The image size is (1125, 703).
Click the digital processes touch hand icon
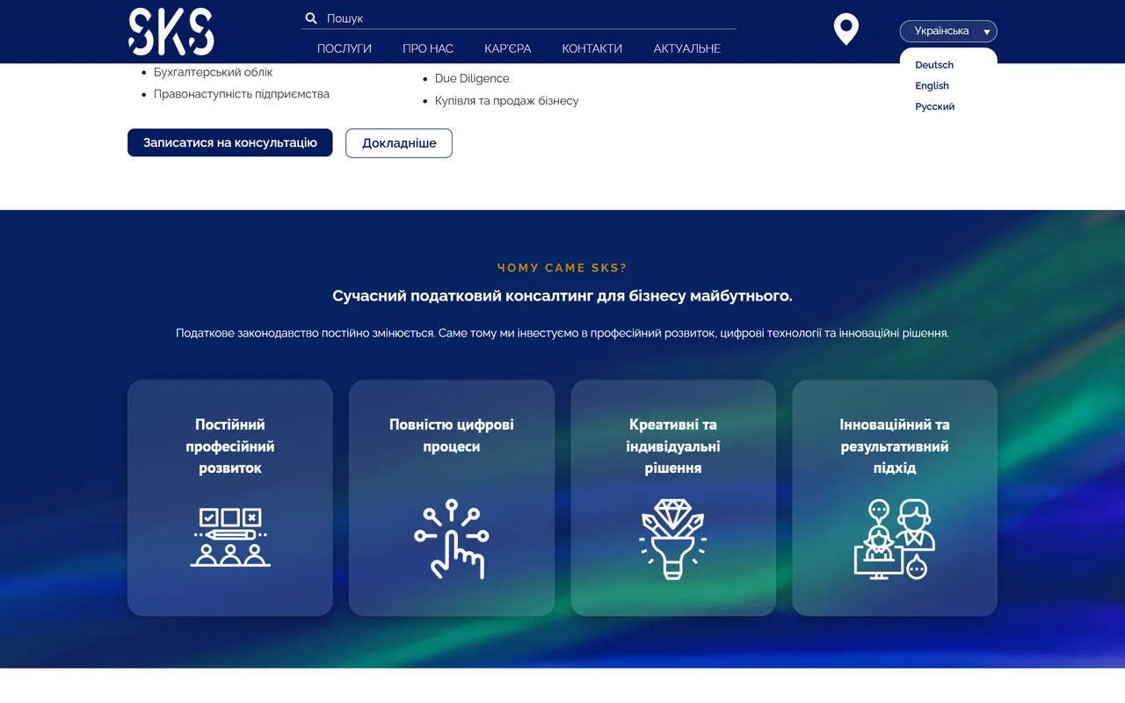(x=452, y=539)
